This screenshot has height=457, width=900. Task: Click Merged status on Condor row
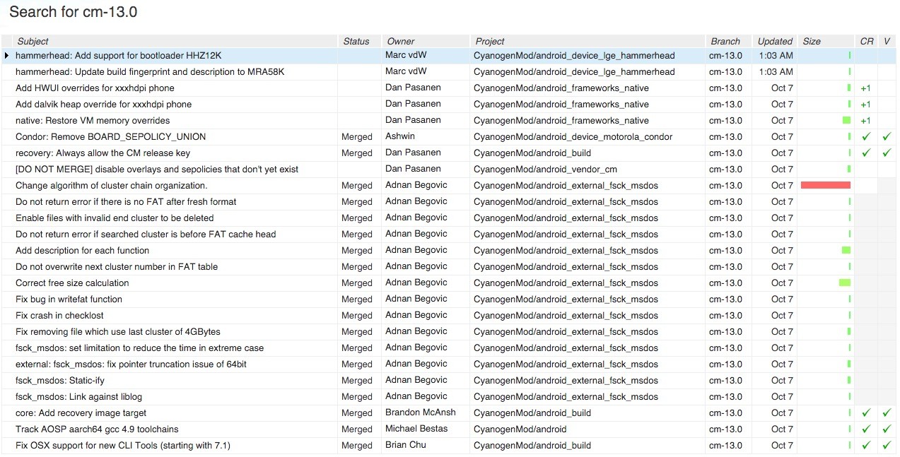click(x=356, y=136)
